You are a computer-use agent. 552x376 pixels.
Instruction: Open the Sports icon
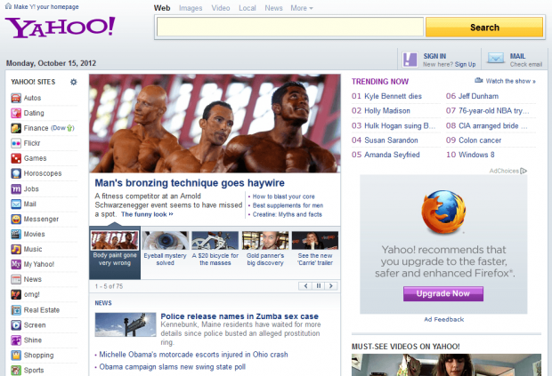point(16,371)
